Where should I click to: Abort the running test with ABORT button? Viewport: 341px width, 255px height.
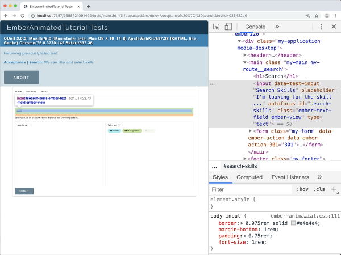(22, 78)
